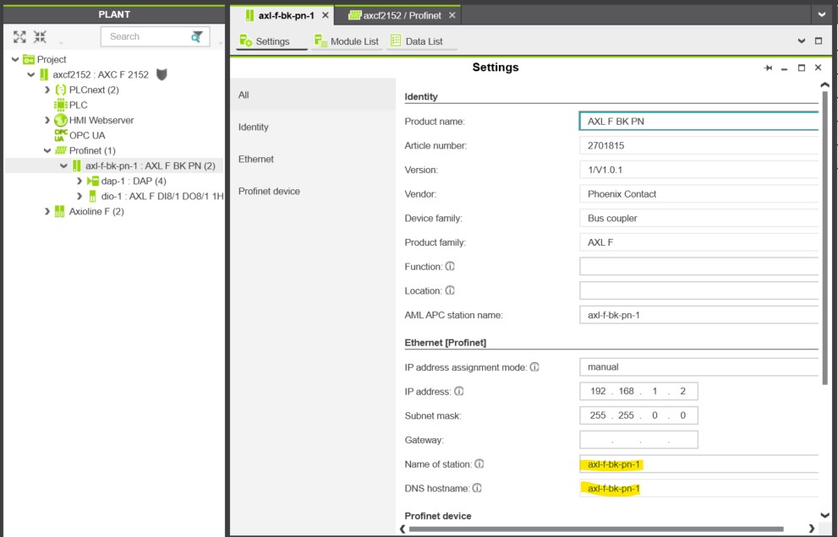The image size is (838, 537).
Task: Open the IP address assignment mode dropdown
Action: point(699,367)
